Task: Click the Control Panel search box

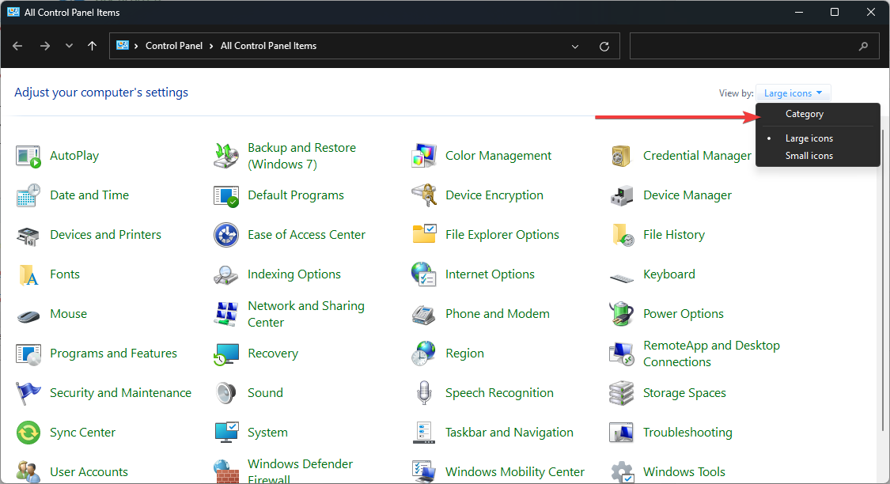Action: point(755,46)
